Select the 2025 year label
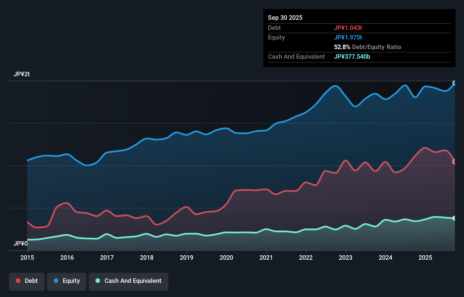Viewport: 464px width, 297px height. [426, 258]
